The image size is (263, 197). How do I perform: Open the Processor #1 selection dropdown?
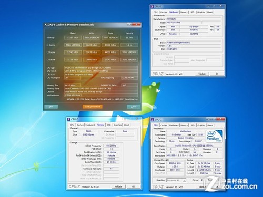coord(176,180)
